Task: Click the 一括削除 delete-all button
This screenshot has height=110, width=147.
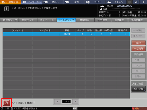Action: click(x=138, y=48)
